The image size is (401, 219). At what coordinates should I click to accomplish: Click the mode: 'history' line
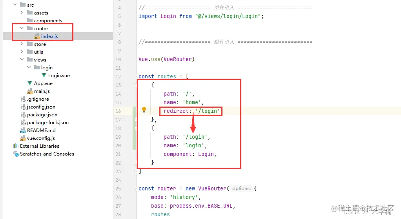point(176,197)
